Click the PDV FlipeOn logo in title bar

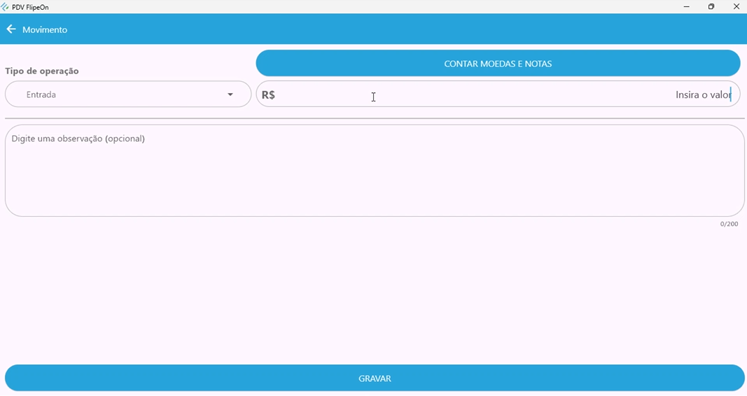[5, 7]
